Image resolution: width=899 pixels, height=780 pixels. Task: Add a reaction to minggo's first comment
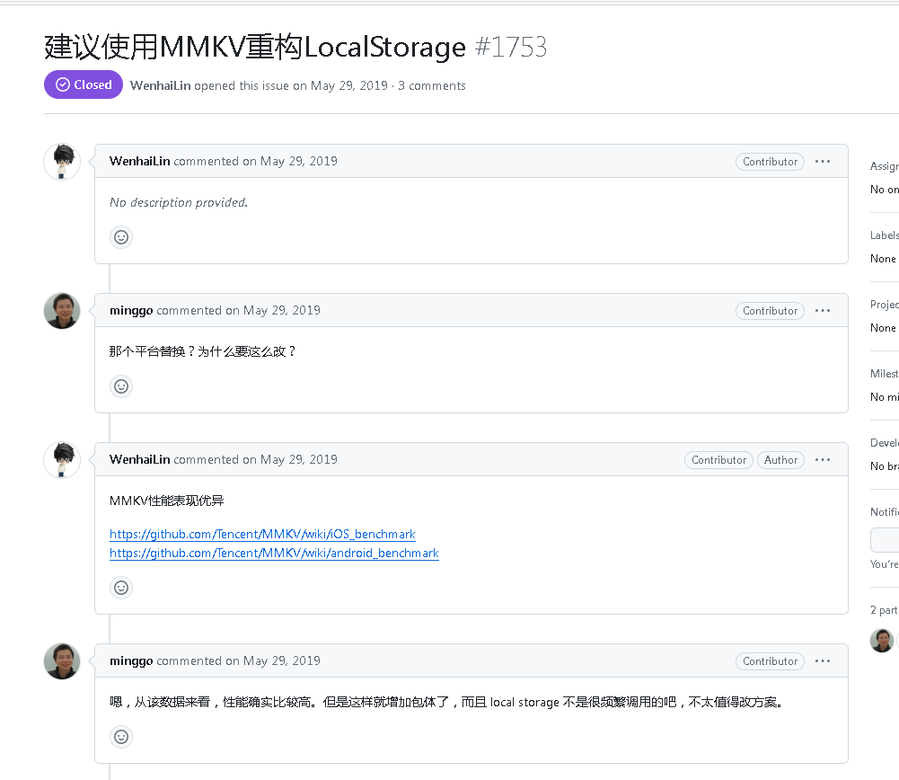[121, 386]
